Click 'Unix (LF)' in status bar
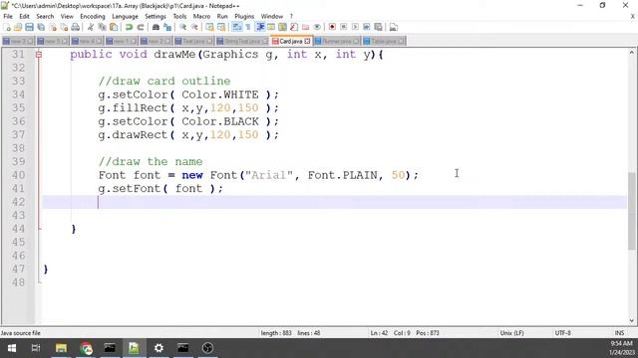 [x=511, y=333]
